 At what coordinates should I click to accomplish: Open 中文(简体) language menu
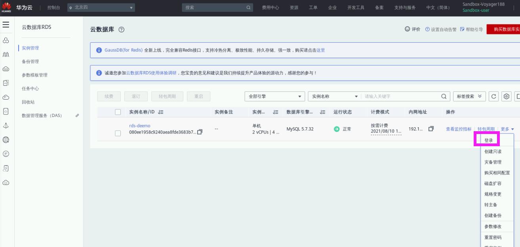(x=438, y=8)
